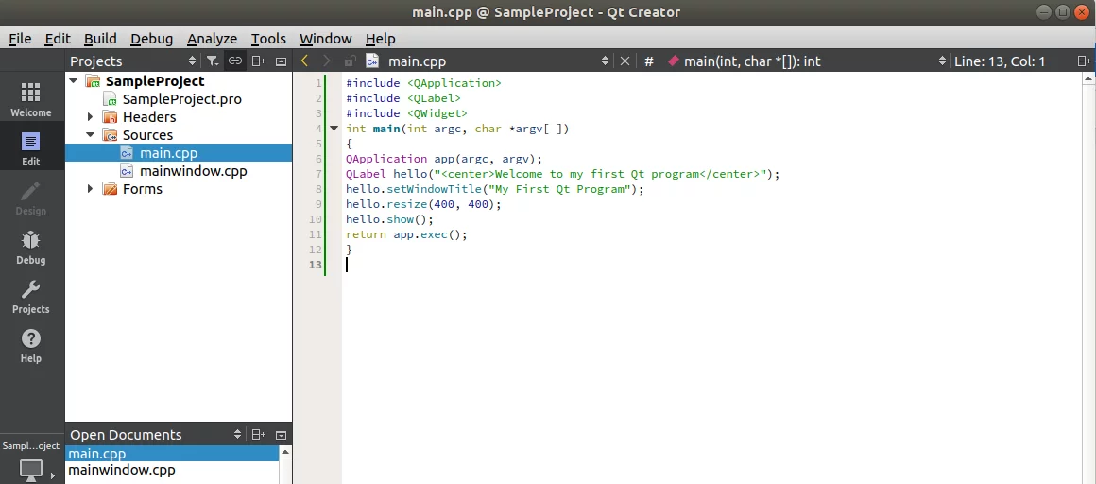Collapse the Sources folder
1096x484 pixels.
coord(90,135)
